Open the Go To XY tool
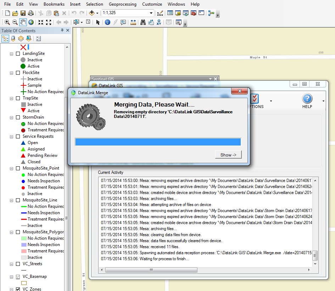Image resolution: width=335 pixels, height=291 pixels. pyautogui.click(x=159, y=22)
